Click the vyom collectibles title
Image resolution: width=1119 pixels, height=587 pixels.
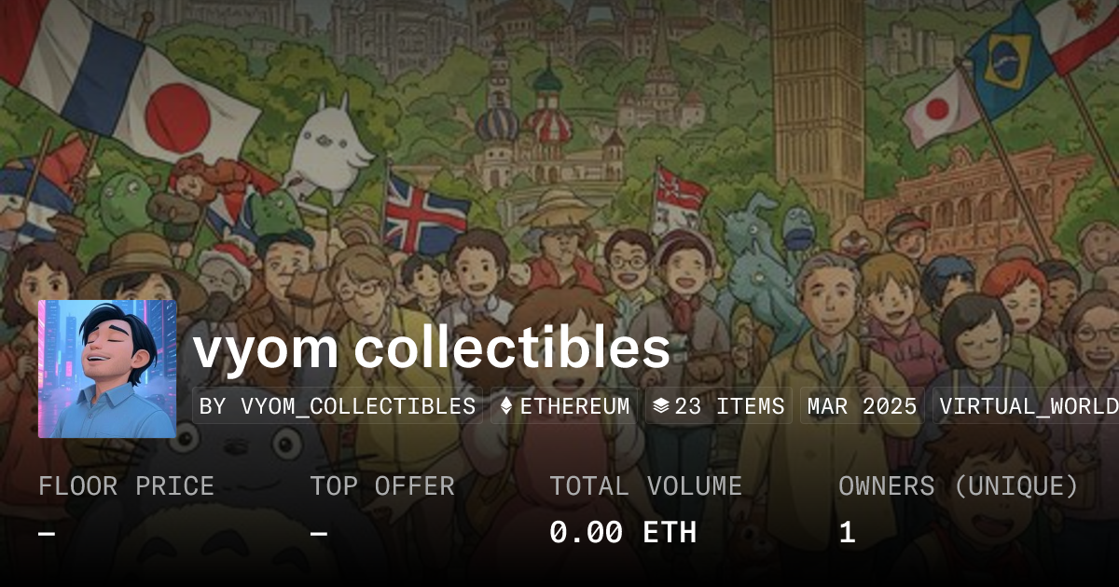(432, 348)
